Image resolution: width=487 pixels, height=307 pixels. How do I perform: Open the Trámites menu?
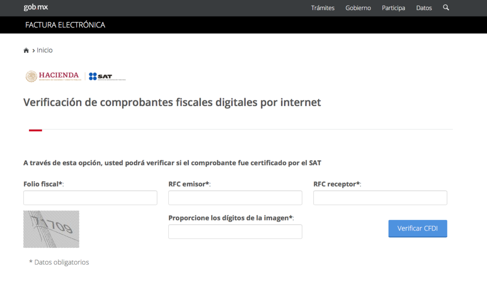click(322, 8)
